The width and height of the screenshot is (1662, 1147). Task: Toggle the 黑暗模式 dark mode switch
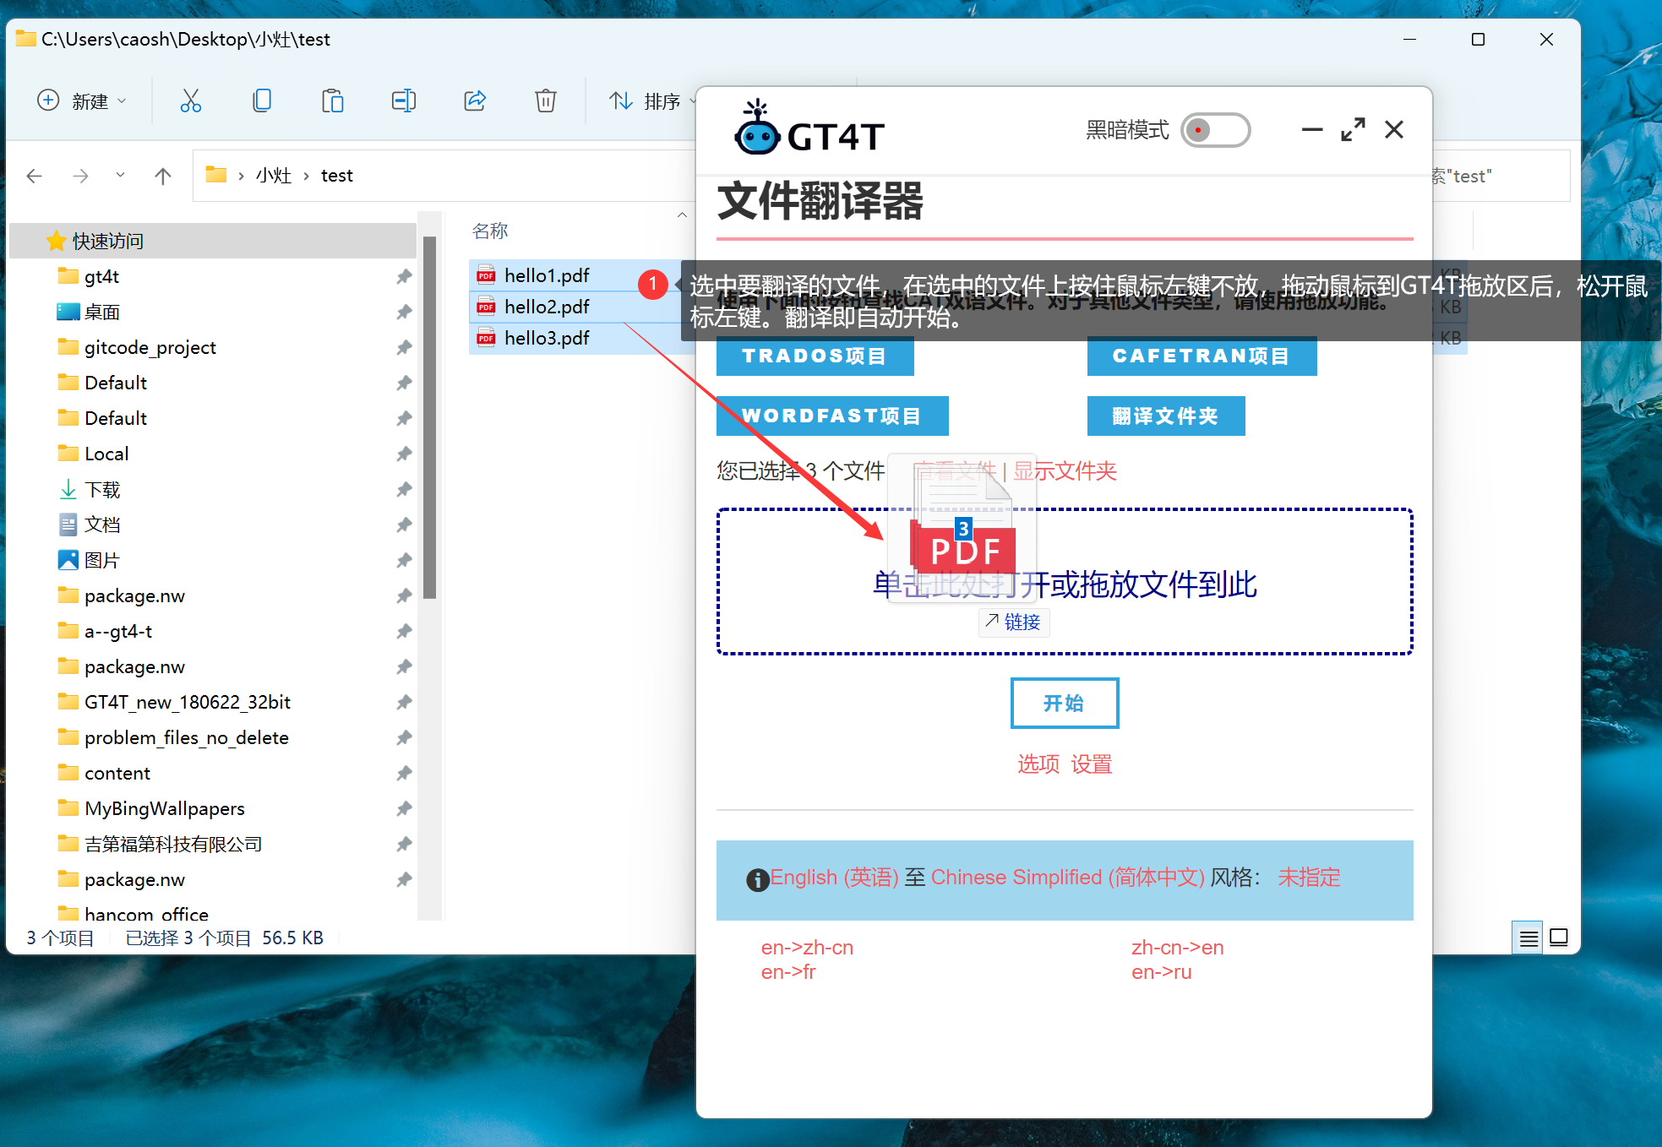coord(1215,130)
